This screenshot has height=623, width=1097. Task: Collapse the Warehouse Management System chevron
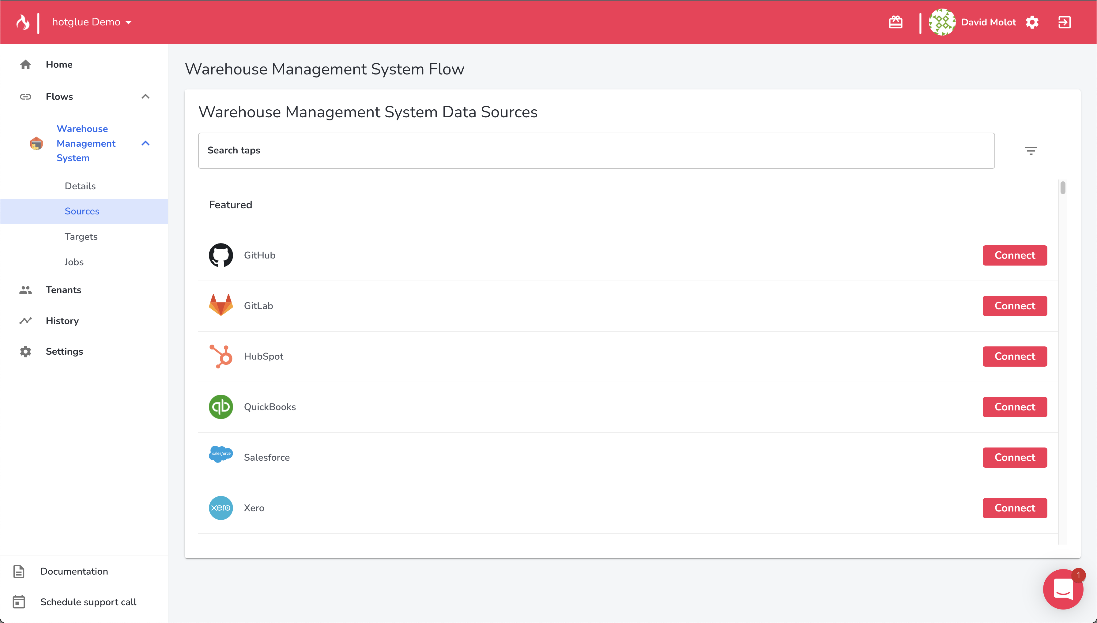point(145,143)
